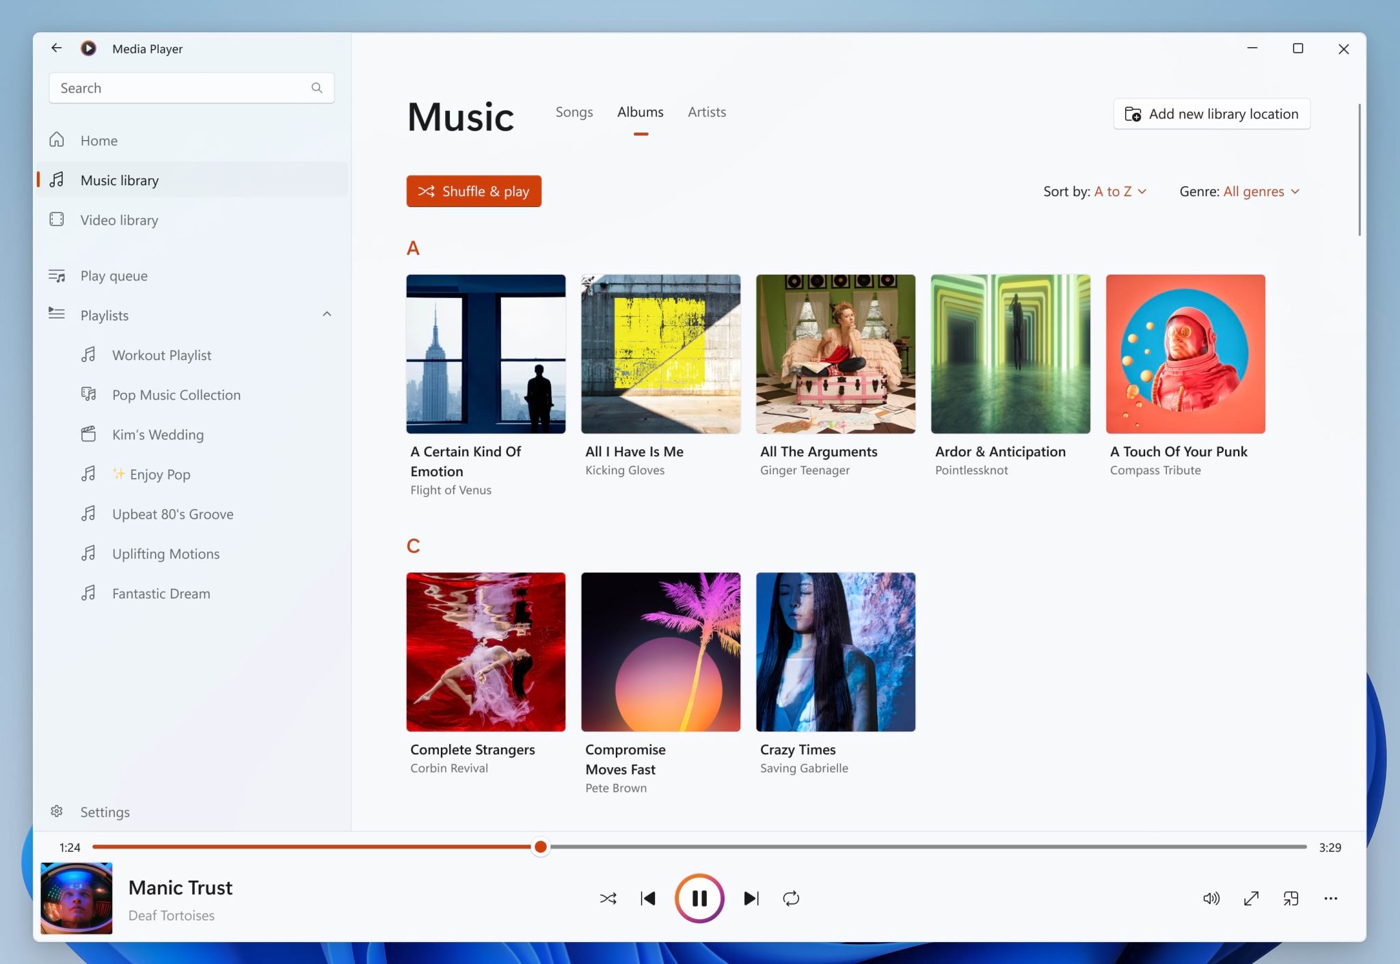
Task: Click the Shuffle & play button
Action: point(473,191)
